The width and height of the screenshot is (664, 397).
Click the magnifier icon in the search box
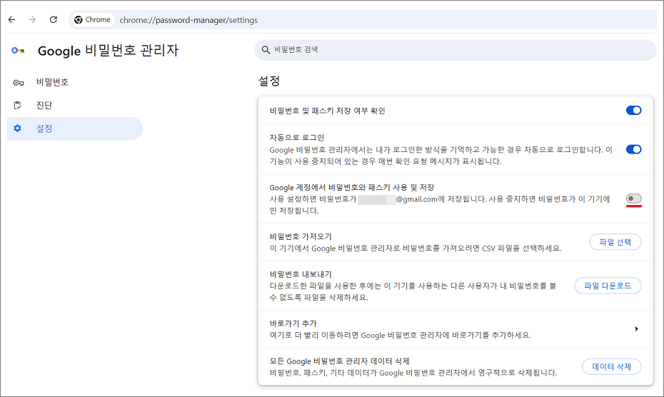(266, 50)
